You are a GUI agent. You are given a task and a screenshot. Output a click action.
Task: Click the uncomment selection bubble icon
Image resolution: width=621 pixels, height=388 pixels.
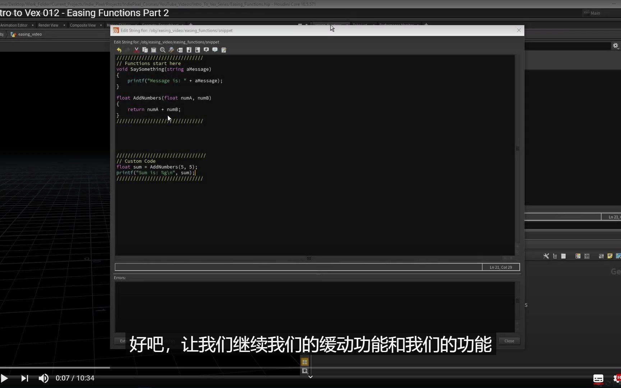215,50
